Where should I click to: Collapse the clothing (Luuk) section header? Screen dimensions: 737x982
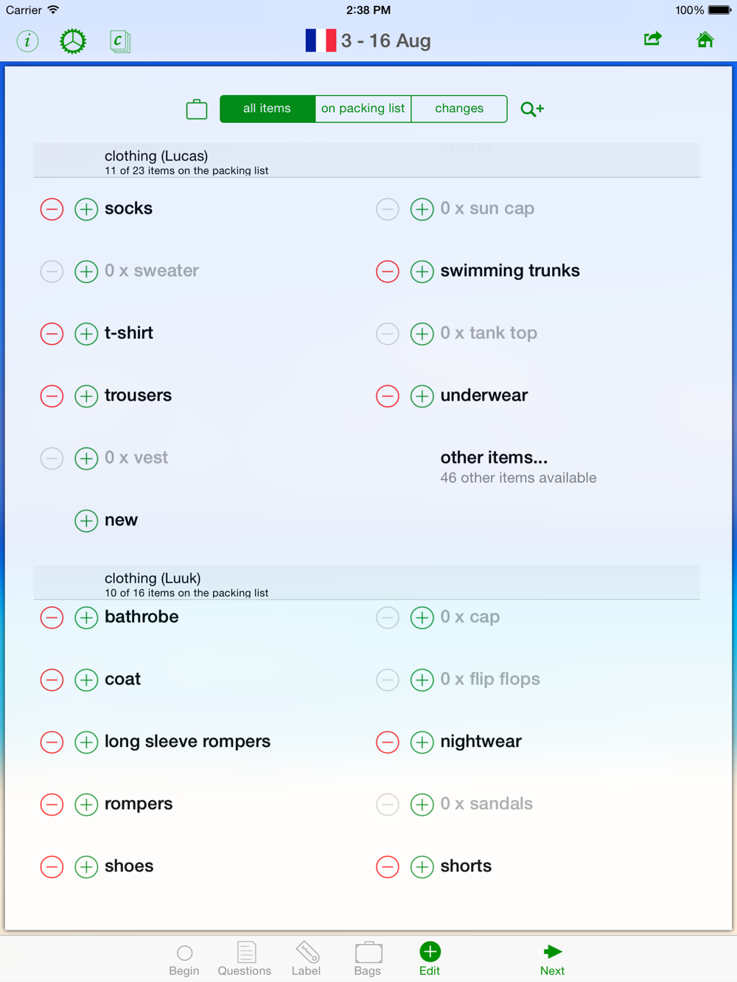pyautogui.click(x=367, y=583)
